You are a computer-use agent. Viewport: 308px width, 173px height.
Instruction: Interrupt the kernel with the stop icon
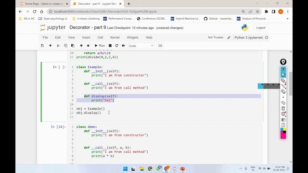point(110,46)
